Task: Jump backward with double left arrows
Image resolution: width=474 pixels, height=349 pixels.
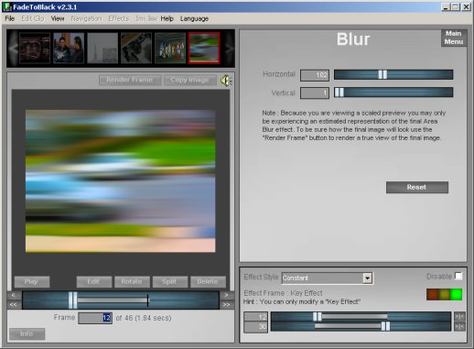Action: tap(13, 304)
